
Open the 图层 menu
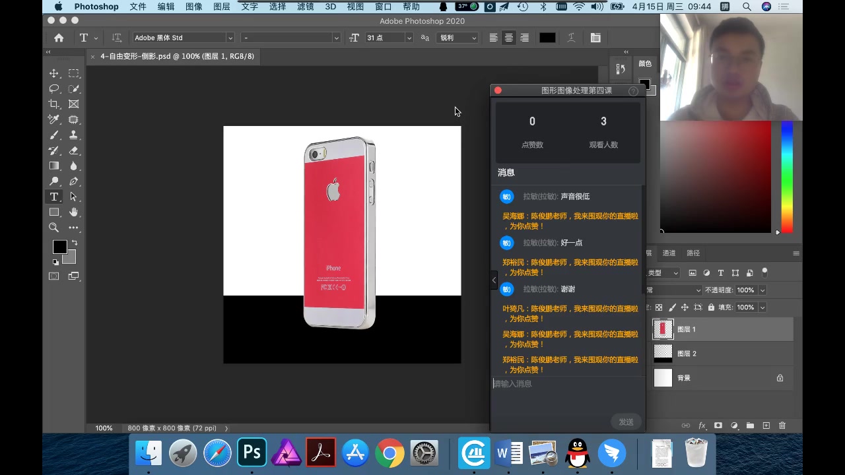pos(222,7)
